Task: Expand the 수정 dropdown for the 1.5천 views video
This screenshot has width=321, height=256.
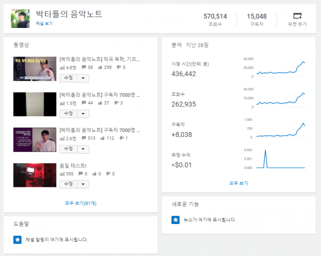Action: [83, 113]
